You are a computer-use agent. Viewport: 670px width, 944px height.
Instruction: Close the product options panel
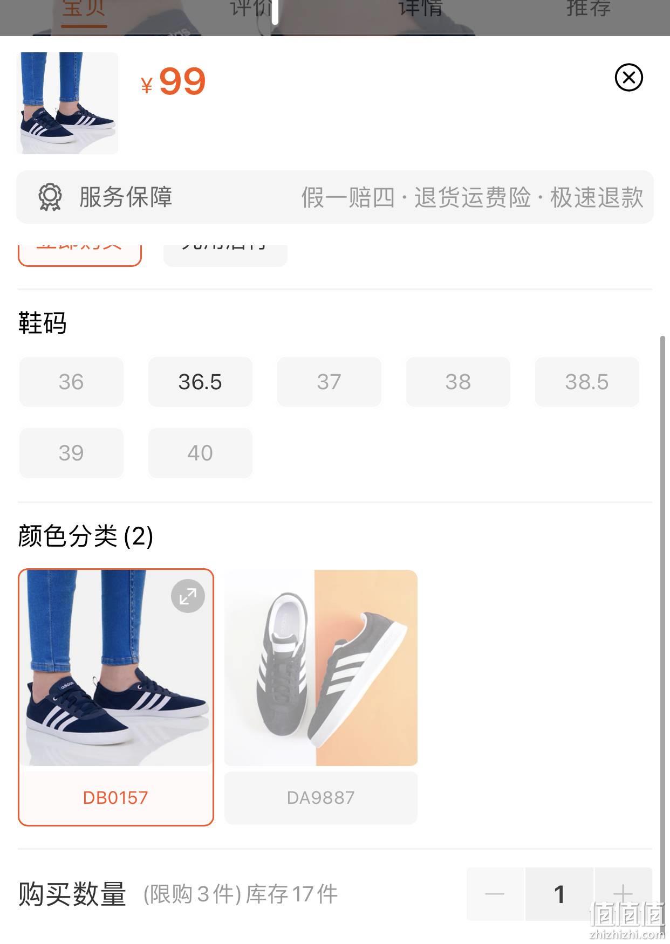(x=628, y=78)
